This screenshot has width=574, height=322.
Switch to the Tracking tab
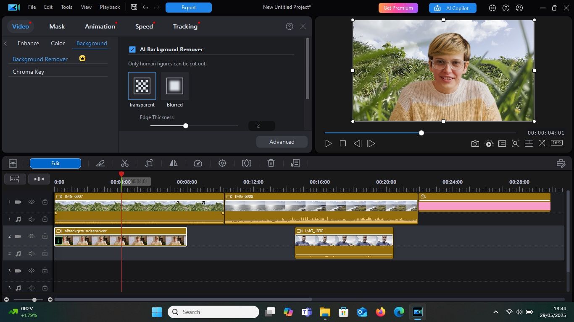185,26
